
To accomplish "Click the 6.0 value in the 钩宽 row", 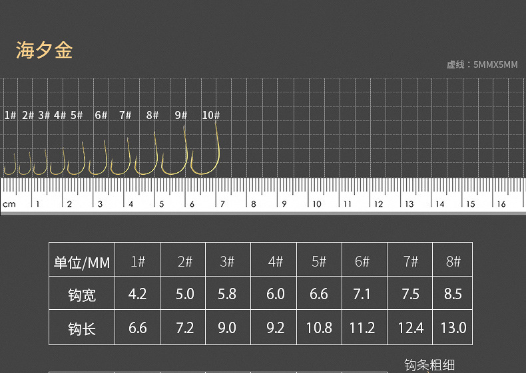I will [276, 294].
